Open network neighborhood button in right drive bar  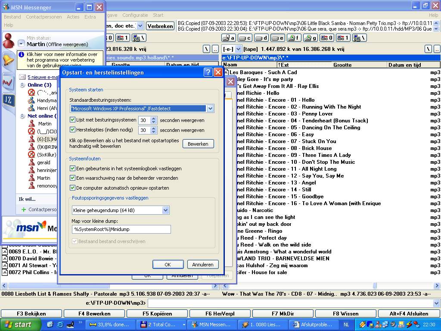[359, 38]
